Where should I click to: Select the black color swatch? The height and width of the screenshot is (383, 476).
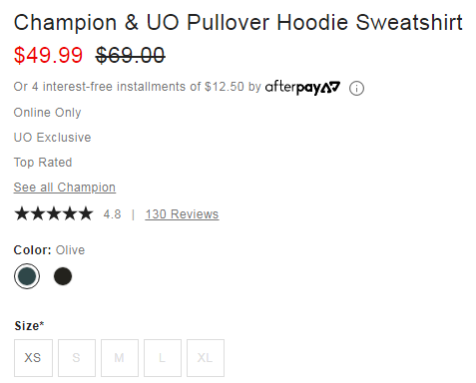(63, 276)
